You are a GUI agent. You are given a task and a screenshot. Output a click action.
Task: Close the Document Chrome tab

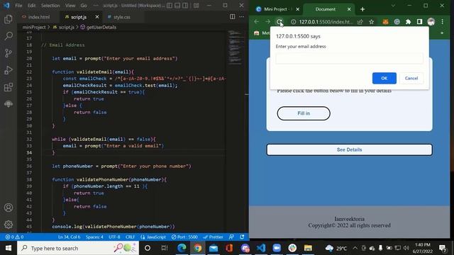pyautogui.click(x=349, y=9)
